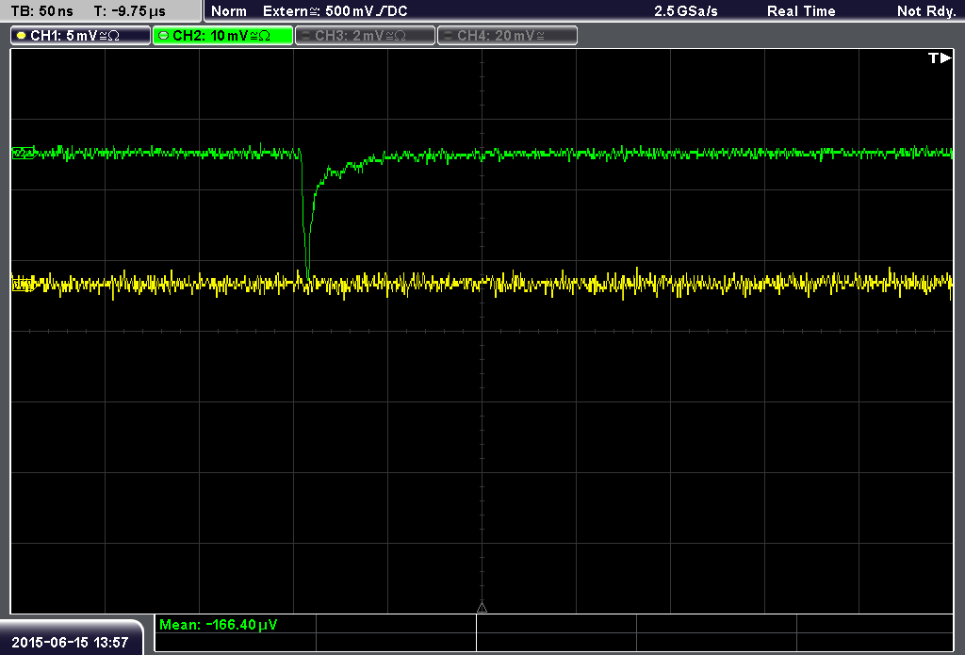Change the Norm trigger mode
Image resolution: width=965 pixels, height=655 pixels.
click(x=229, y=11)
